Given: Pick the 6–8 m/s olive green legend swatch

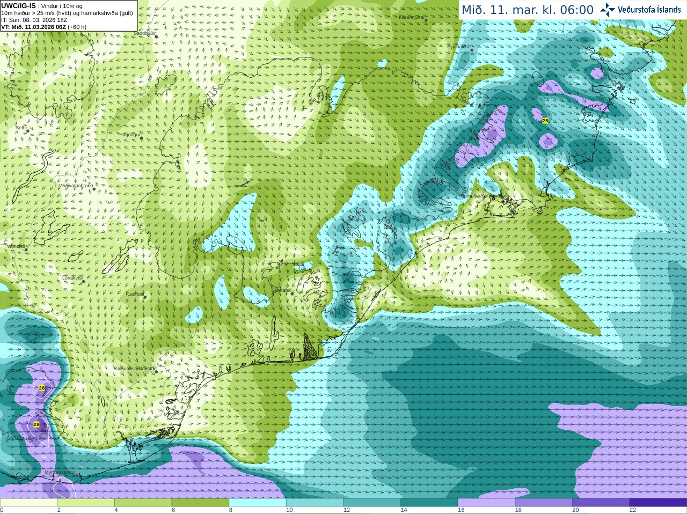Looking at the screenshot, I should pos(200,502).
